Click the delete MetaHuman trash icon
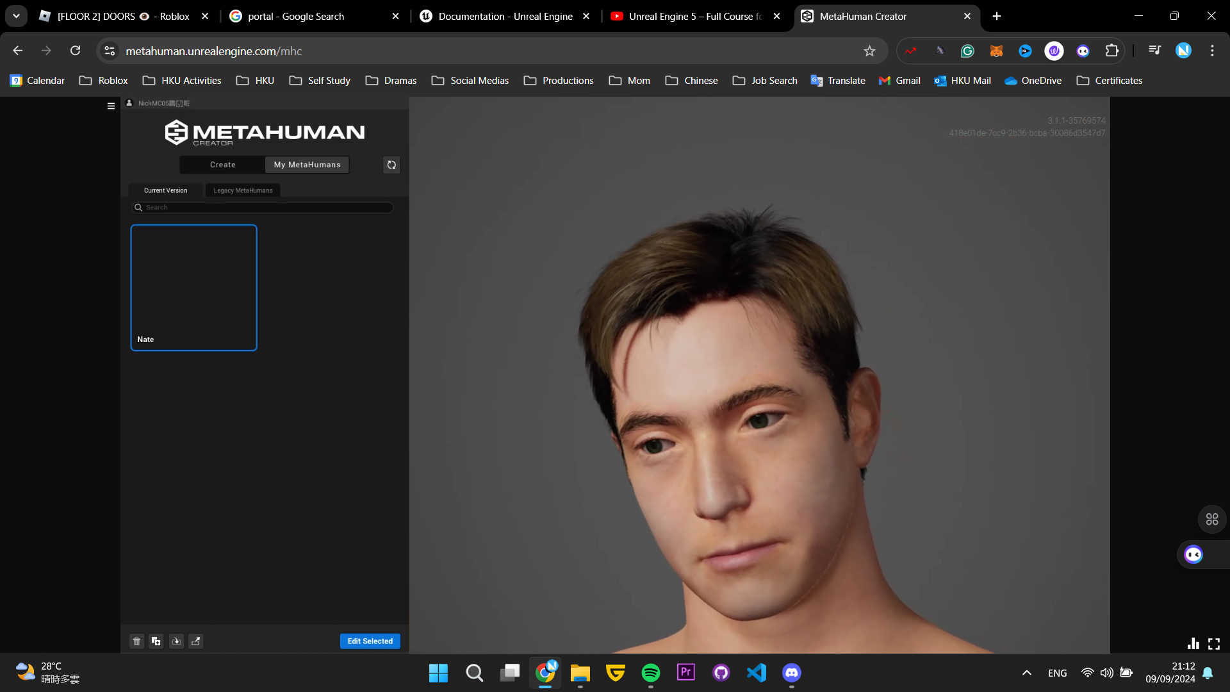1230x692 pixels. 136,641
